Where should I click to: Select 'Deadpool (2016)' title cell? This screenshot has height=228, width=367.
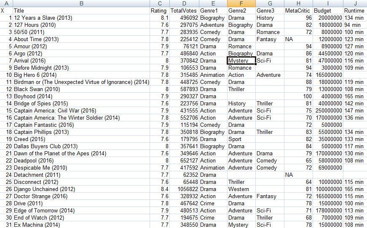[81, 161]
